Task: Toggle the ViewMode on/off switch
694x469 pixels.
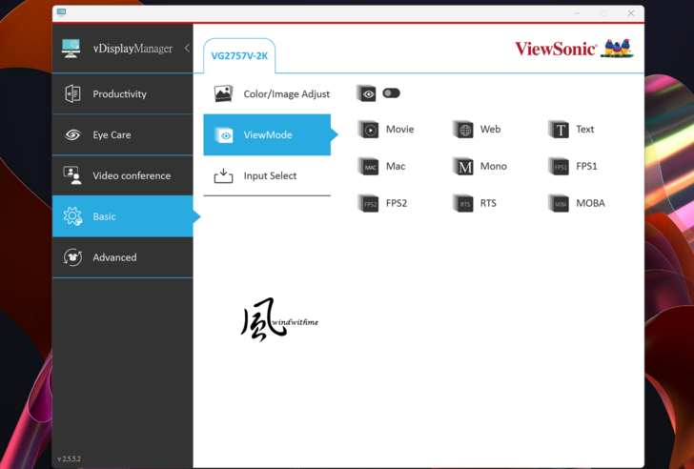Action: [x=391, y=93]
